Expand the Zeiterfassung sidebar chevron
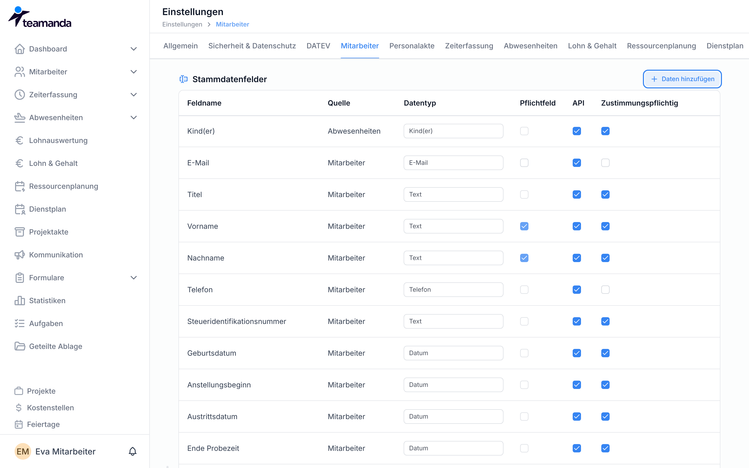The image size is (749, 468). click(134, 95)
